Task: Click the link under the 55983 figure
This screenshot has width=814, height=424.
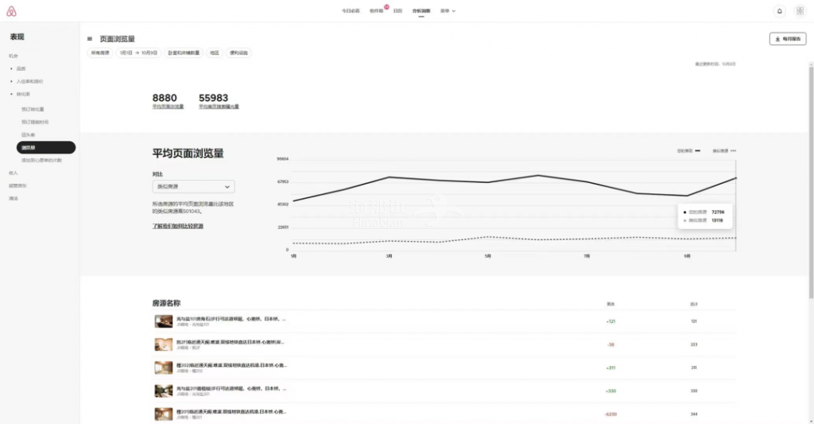Action: (219, 107)
